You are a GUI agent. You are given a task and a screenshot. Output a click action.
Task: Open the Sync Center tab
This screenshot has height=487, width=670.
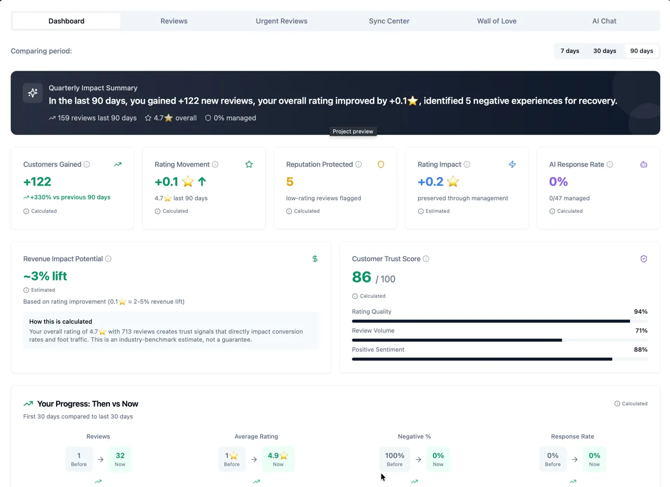click(x=389, y=21)
